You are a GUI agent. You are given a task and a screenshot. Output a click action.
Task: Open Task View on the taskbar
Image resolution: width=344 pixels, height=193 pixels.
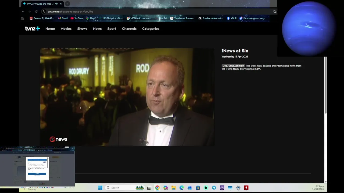pyautogui.click(x=149, y=188)
